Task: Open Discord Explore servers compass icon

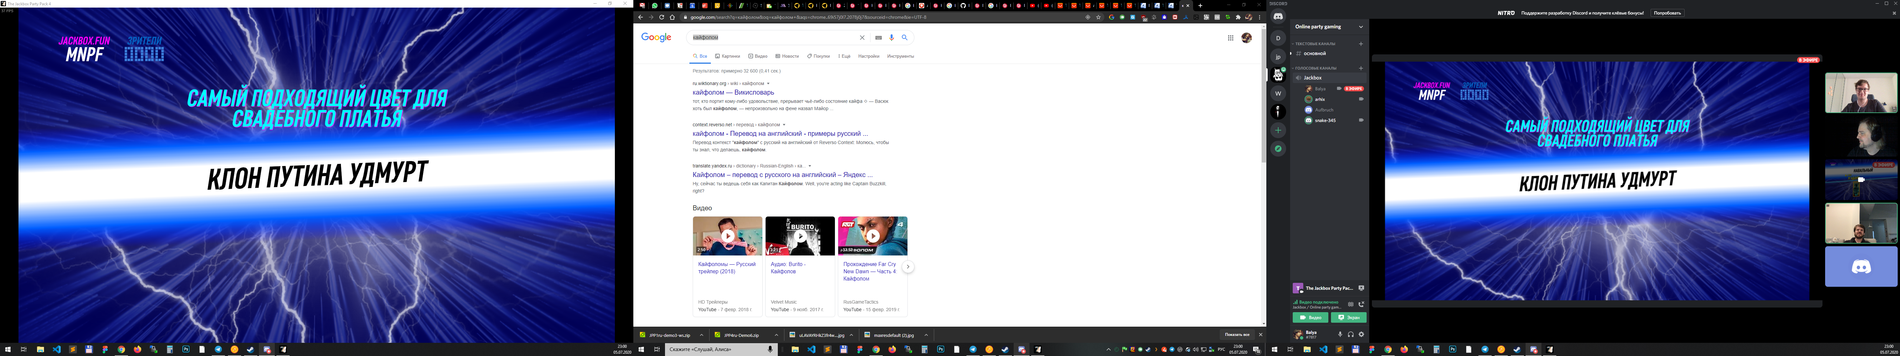Action: tap(1278, 149)
